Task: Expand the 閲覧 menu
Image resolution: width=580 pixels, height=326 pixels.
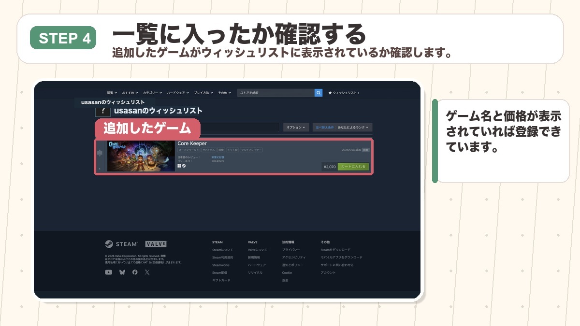Action: click(112, 93)
